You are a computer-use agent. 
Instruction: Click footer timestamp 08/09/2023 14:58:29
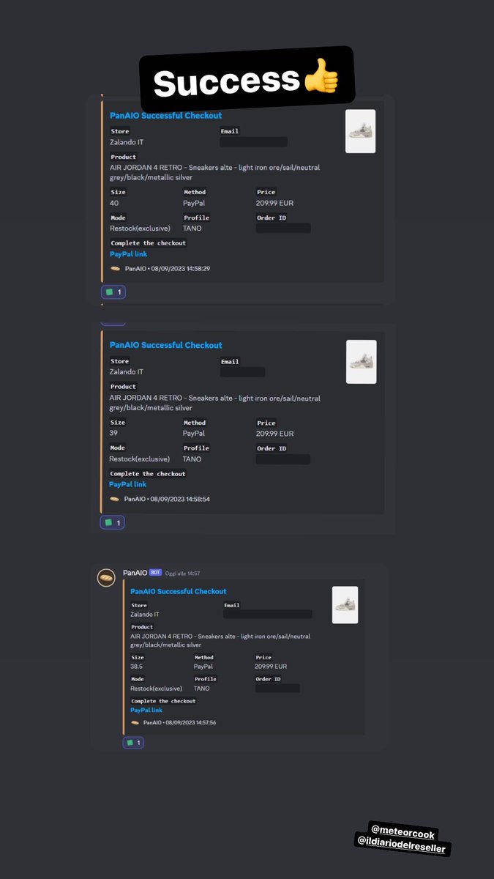pos(180,269)
